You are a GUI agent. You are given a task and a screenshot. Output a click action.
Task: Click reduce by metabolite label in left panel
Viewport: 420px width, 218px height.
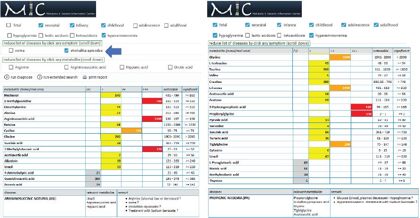(x=53, y=59)
